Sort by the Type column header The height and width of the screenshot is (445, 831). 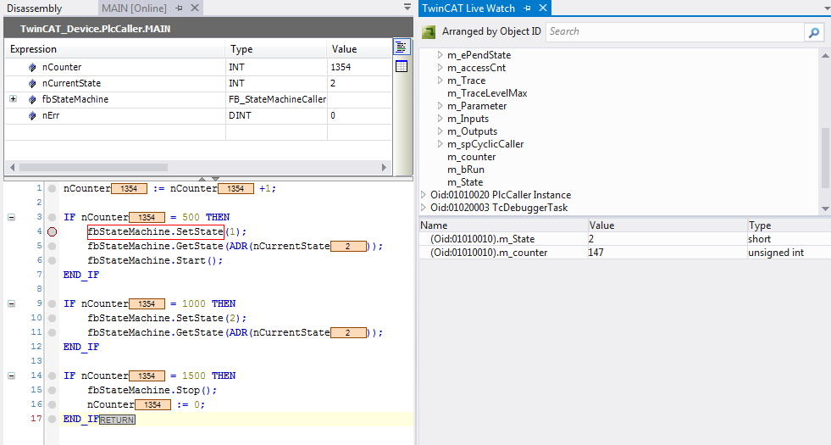tap(277, 49)
